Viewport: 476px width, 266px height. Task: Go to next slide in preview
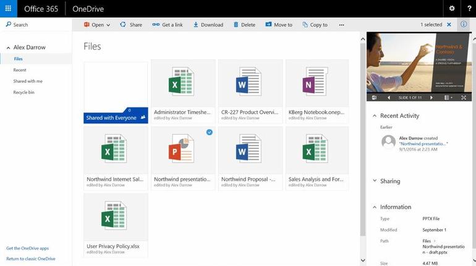431,98
